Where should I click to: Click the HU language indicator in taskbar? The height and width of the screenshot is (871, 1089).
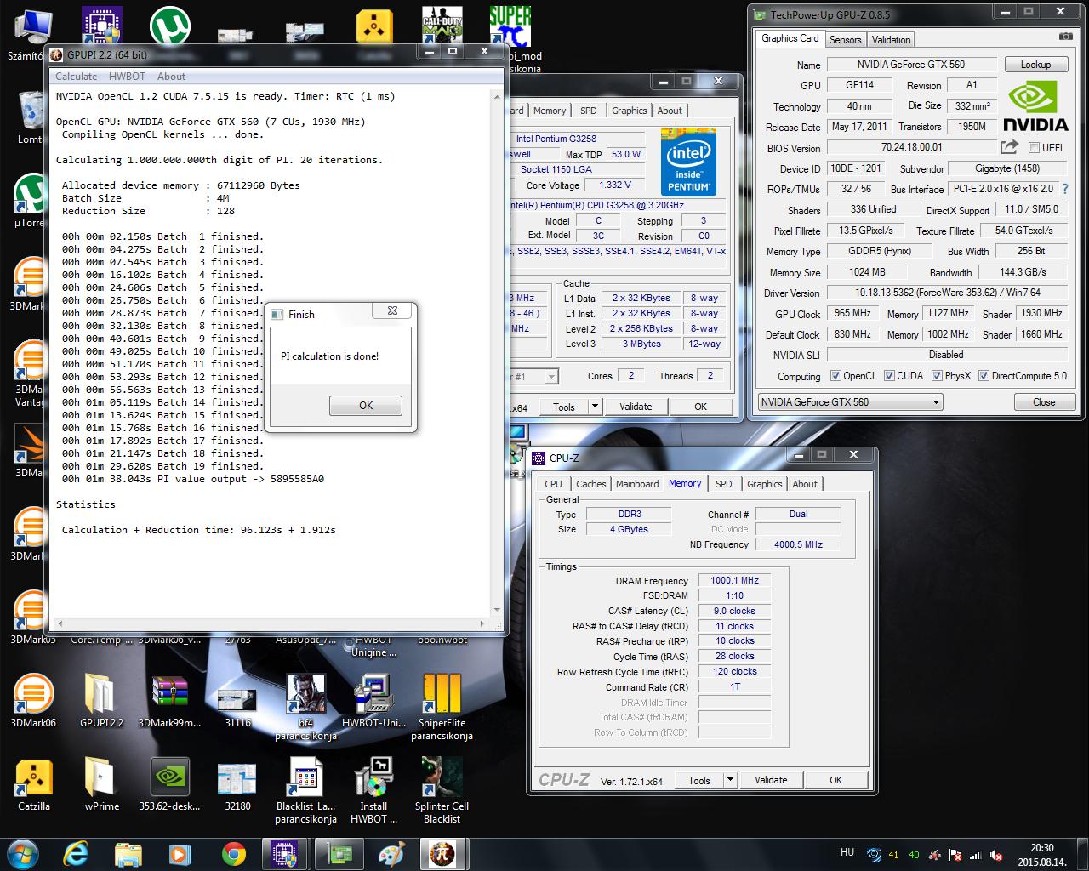(x=847, y=852)
